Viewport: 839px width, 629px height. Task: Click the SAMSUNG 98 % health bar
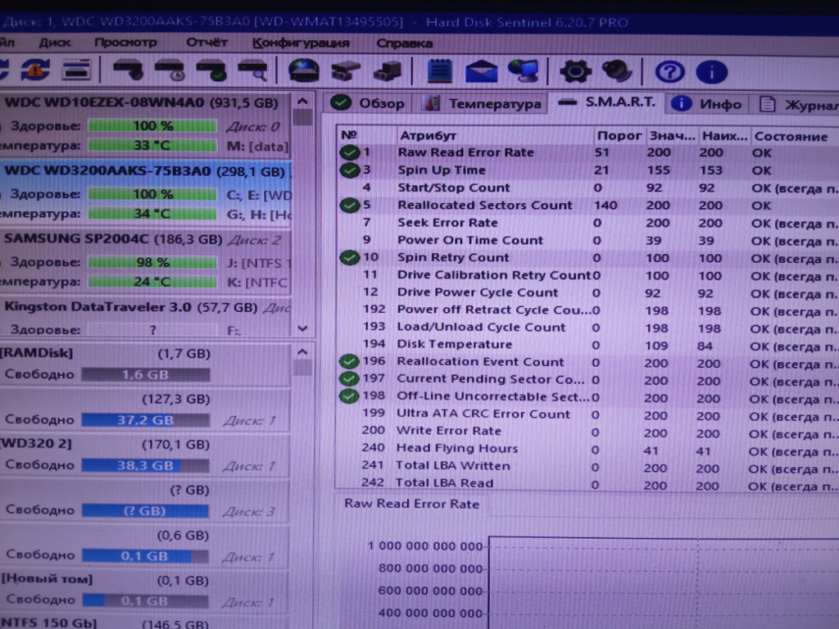tap(152, 262)
